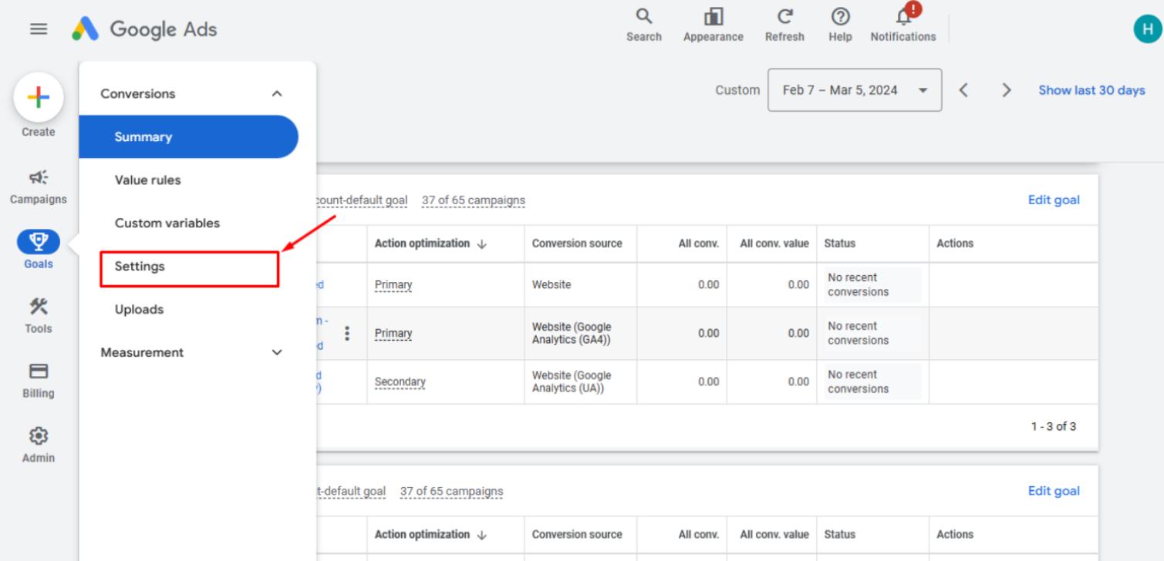Click the Custom date label
Viewport: 1164px width, 561px height.
(x=737, y=90)
